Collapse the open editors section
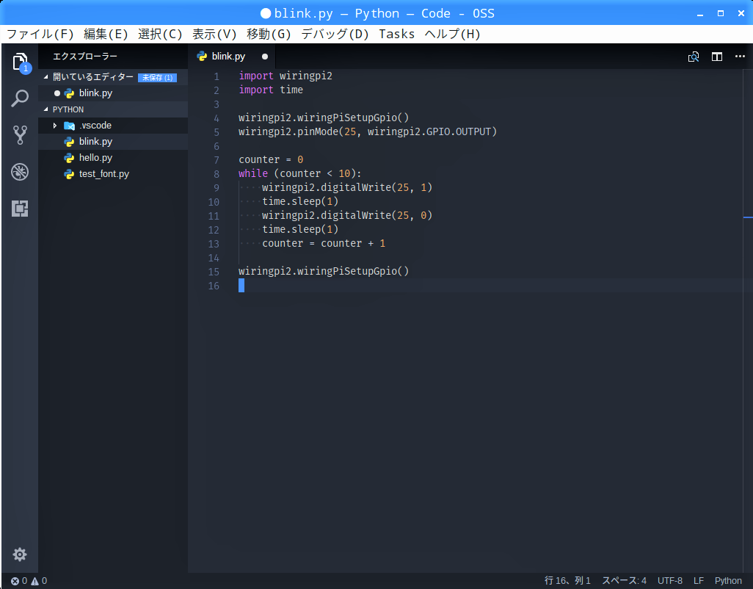 [x=92, y=77]
